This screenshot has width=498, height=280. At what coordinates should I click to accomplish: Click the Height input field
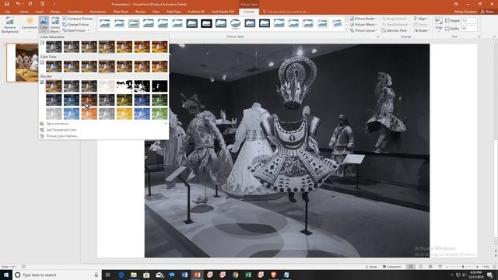click(468, 20)
